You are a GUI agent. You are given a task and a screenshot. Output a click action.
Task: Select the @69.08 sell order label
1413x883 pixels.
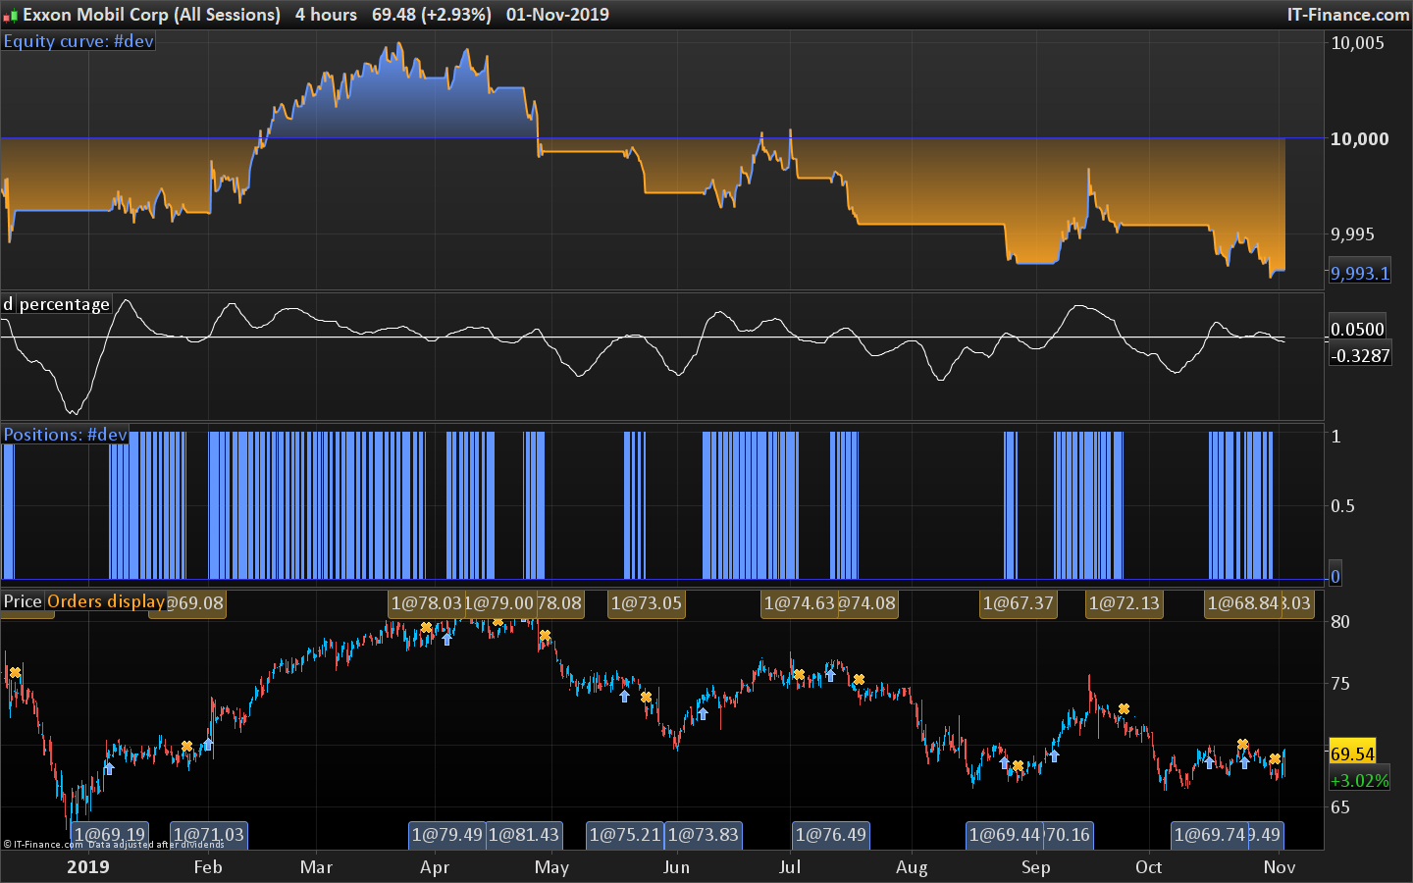[195, 603]
